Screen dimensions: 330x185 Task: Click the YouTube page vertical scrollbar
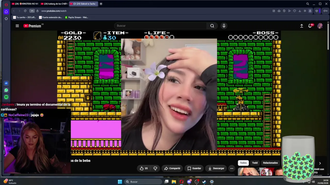point(328,36)
